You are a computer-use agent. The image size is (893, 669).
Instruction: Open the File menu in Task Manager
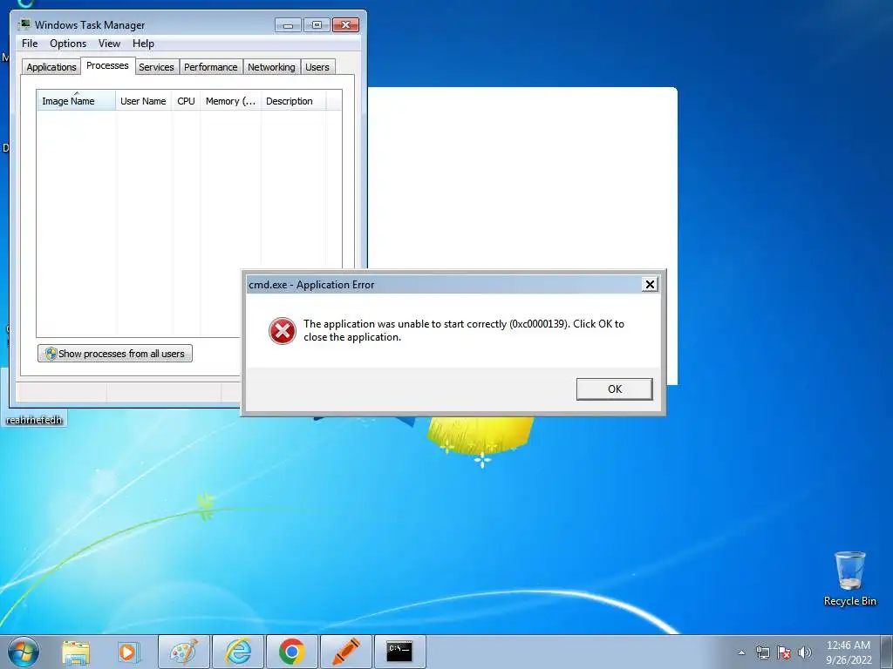pos(30,44)
